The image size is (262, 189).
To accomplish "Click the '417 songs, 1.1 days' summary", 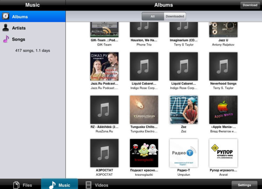I will click(x=32, y=50).
